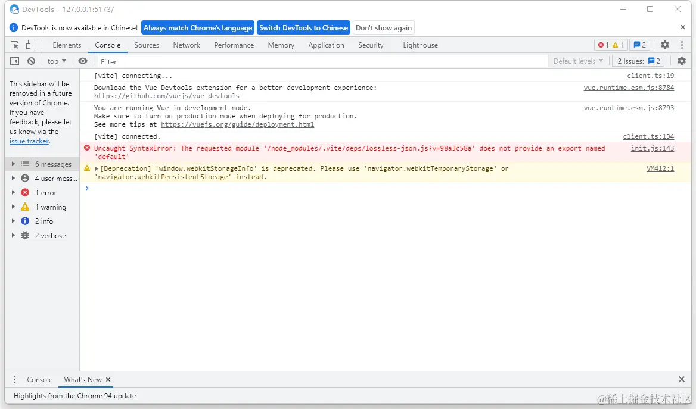Click the red error icon in sidebar

(25, 192)
